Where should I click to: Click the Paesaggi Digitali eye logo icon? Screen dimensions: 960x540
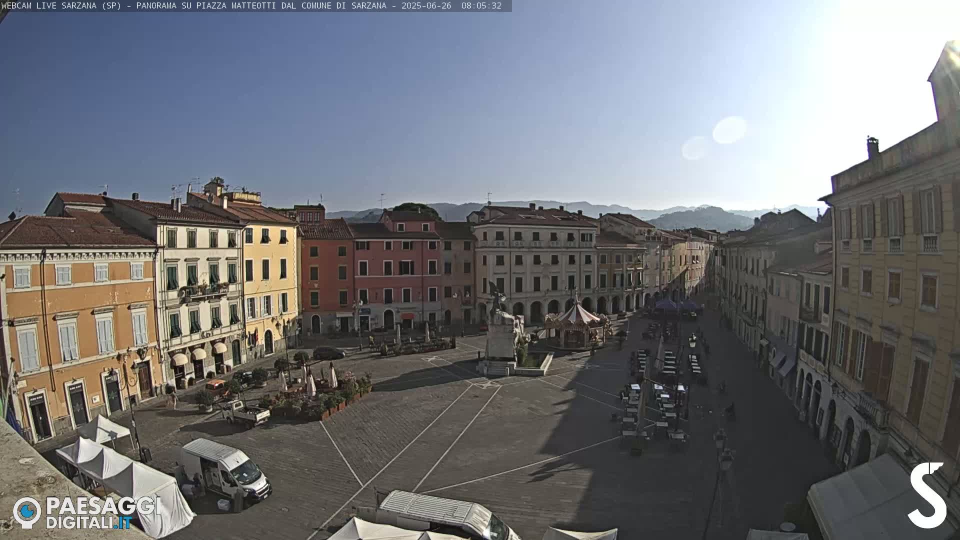click(x=27, y=512)
